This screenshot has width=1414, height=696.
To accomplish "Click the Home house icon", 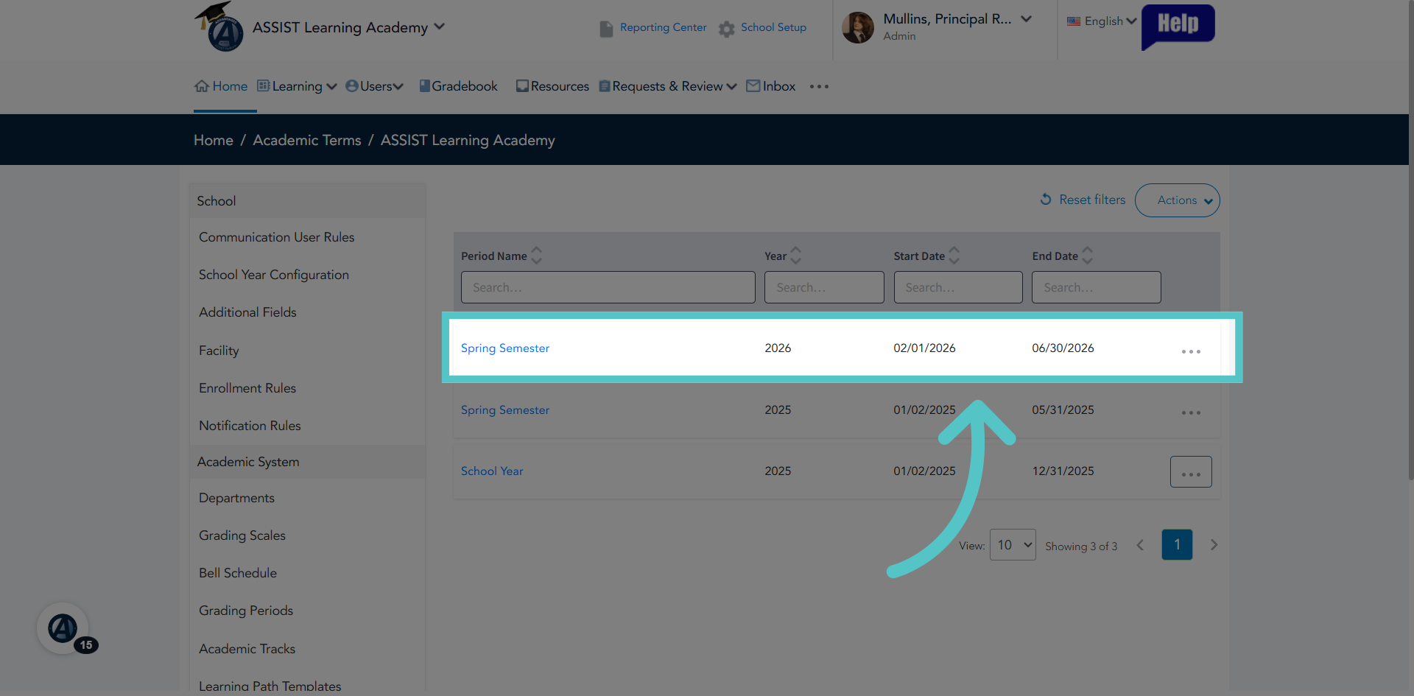I will coord(202,86).
